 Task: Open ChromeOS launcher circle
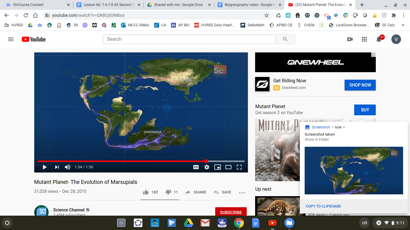[7, 223]
